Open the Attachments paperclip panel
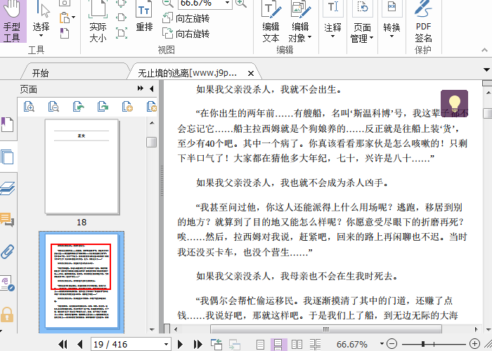This screenshot has height=351, width=492. [x=8, y=251]
